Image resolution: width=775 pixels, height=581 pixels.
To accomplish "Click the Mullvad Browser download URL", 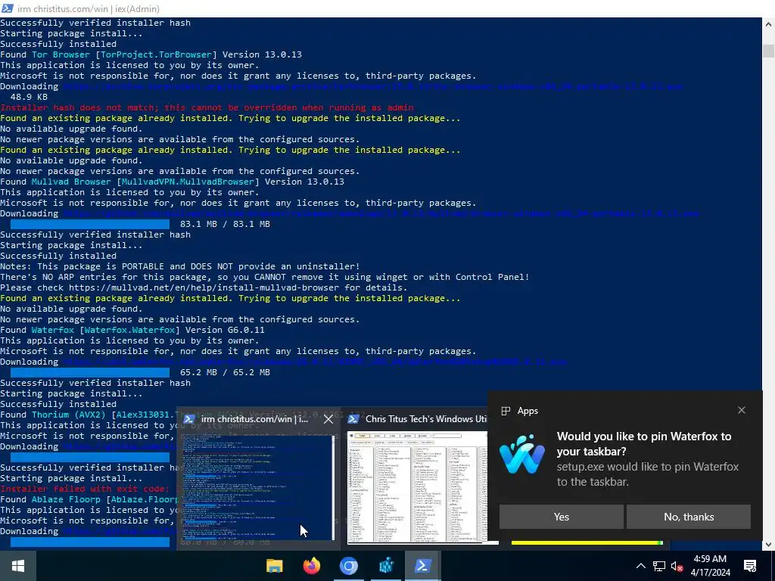I will tap(381, 213).
